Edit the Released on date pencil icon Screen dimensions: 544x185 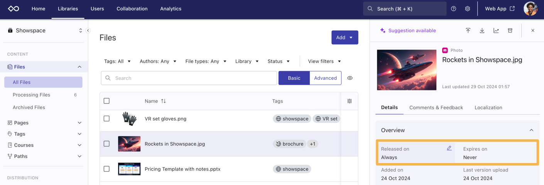pyautogui.click(x=449, y=148)
